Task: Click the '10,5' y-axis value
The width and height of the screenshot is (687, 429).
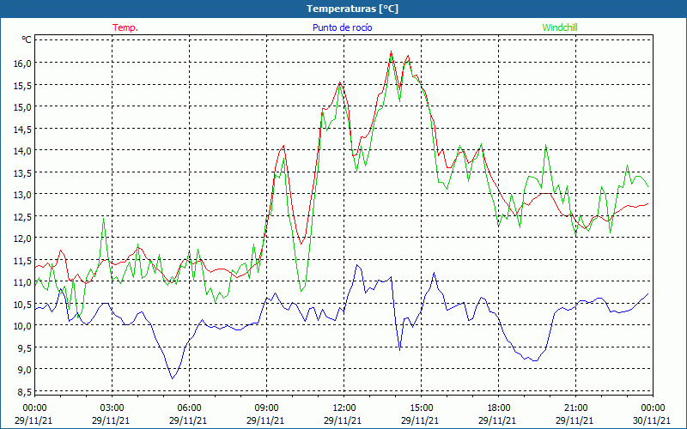Action: 23,304
